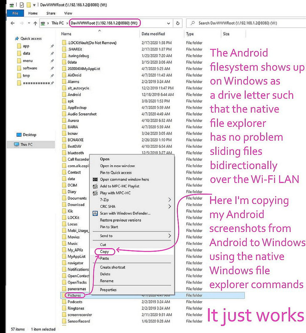Click the .SHAREit folder icon
This screenshot has height=333, width=306.
click(64, 49)
